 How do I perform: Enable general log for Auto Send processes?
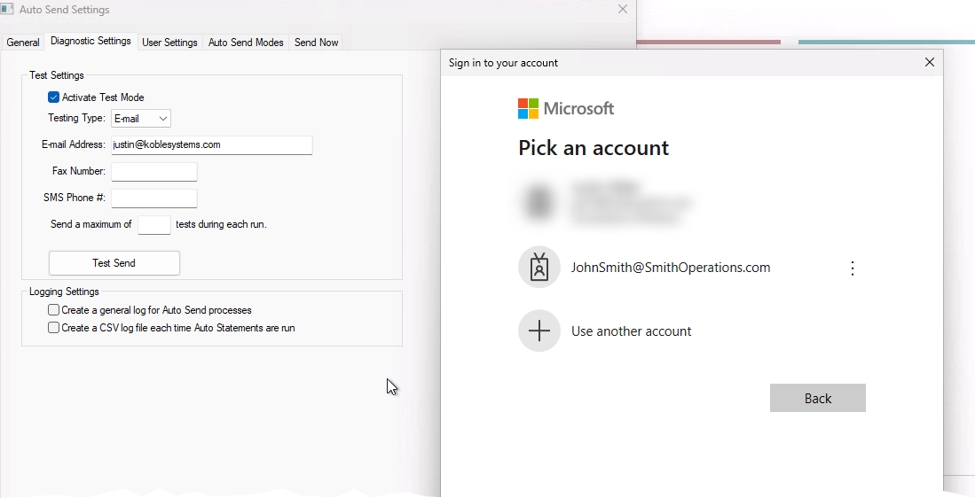pos(54,310)
